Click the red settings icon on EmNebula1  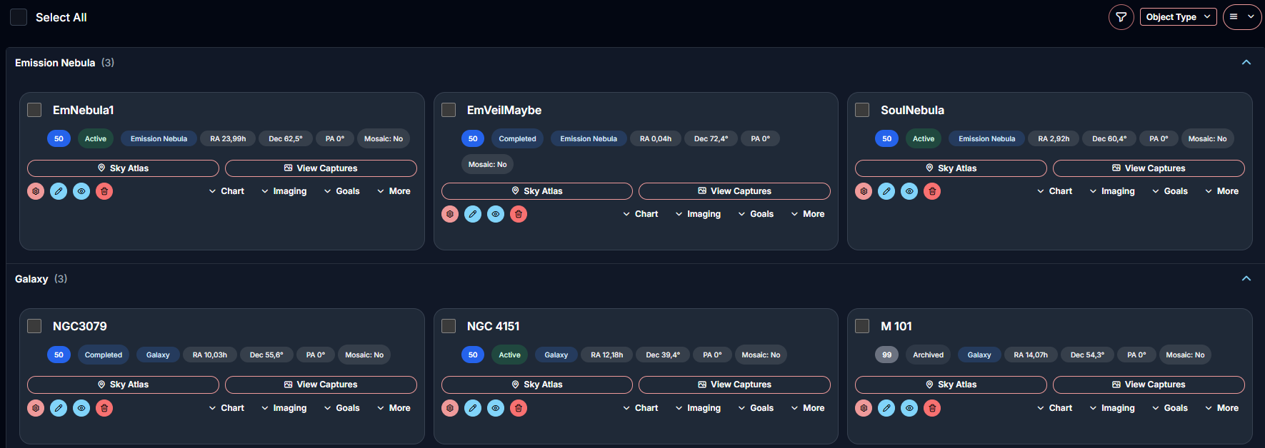[36, 191]
